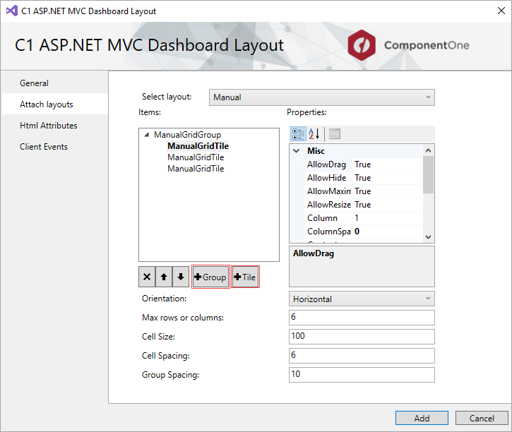This screenshot has height=432, width=512.
Task: Click the AllowHide property value True
Action: 387,178
